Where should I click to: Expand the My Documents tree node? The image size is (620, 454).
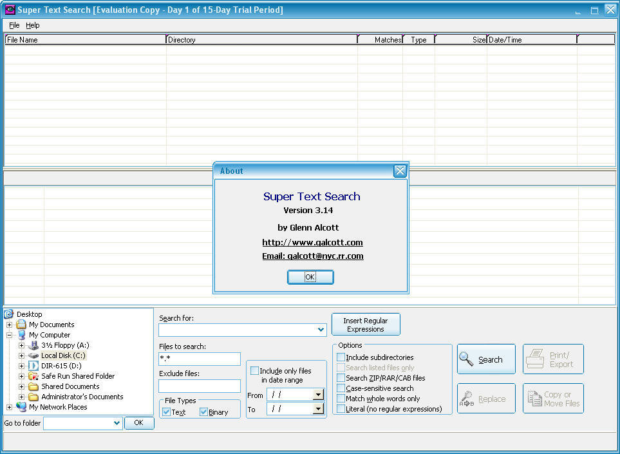click(9, 325)
